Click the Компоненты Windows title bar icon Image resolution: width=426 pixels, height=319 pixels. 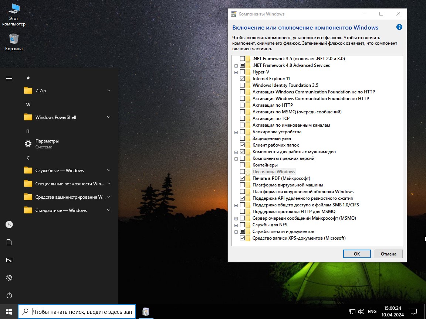tap(233, 14)
